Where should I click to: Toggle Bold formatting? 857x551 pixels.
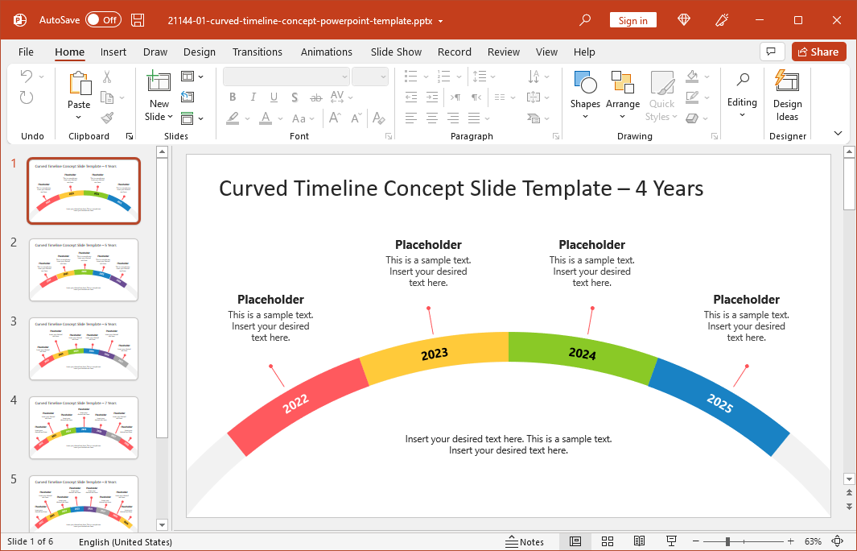(233, 97)
